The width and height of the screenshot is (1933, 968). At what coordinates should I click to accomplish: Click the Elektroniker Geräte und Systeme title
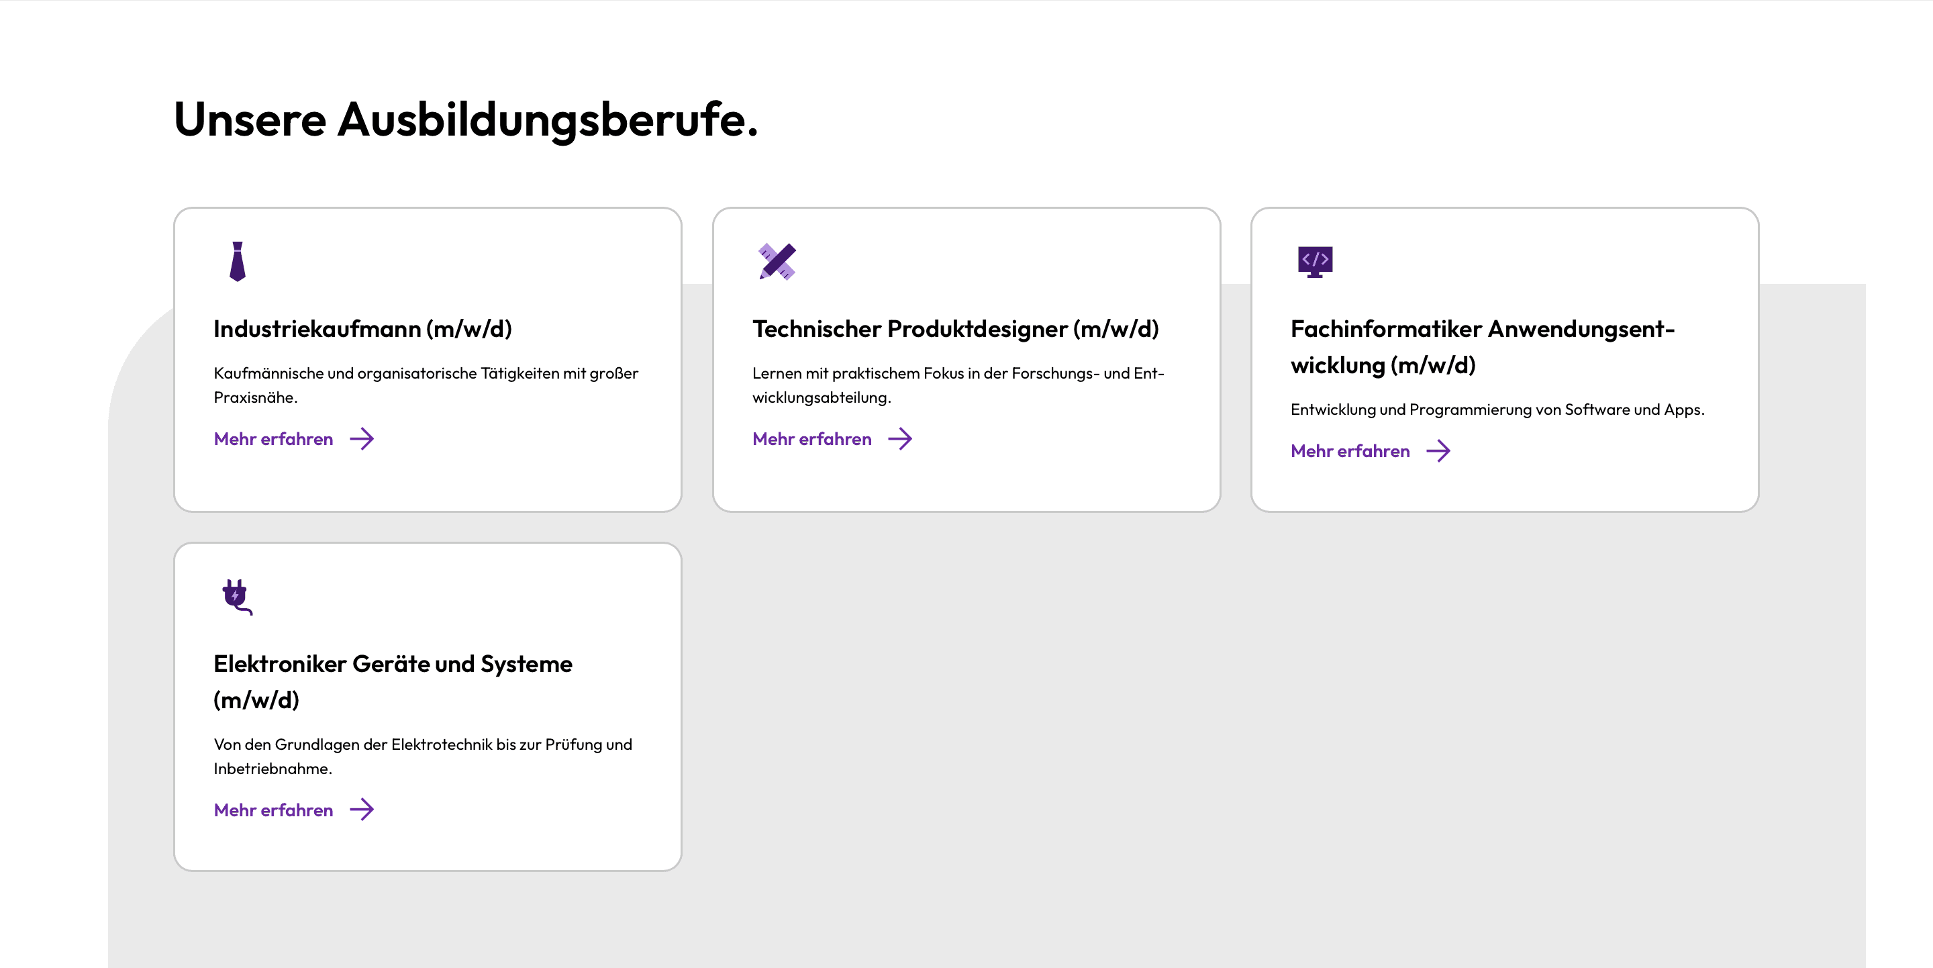(x=393, y=681)
